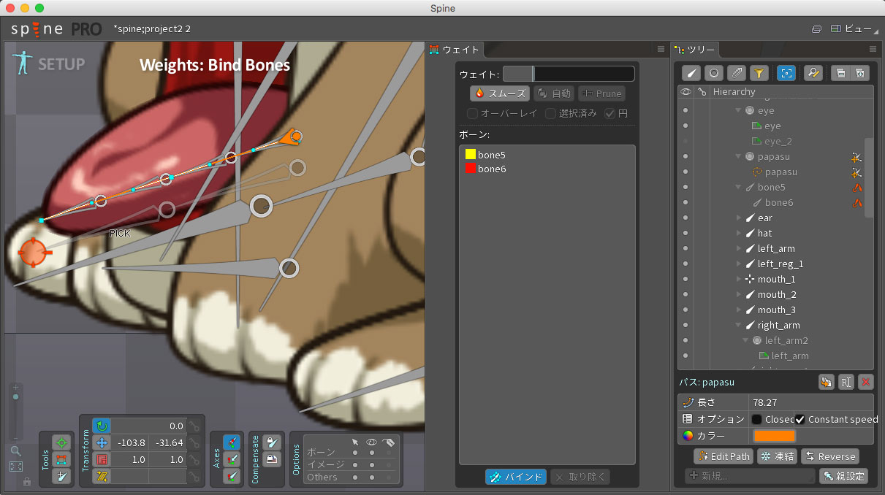Open the Weights panel hamburger menu
Image resolution: width=885 pixels, height=495 pixels.
[x=661, y=50]
